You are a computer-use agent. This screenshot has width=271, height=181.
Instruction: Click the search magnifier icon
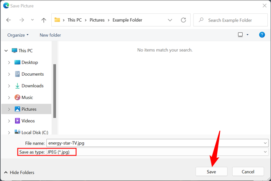(x=201, y=20)
